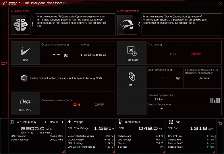This screenshot has height=154, width=224.
Task: Expand the CPU Frequency panel corner
Action: coord(63,152)
